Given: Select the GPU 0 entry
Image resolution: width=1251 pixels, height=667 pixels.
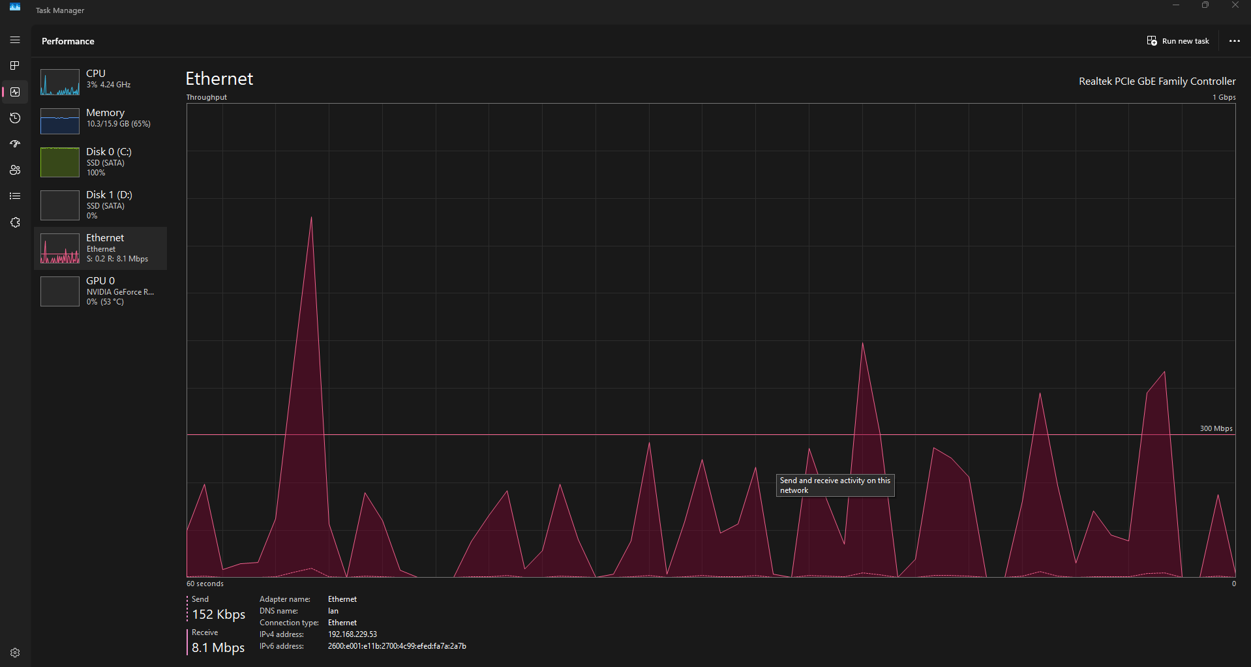Looking at the screenshot, I should 101,291.
